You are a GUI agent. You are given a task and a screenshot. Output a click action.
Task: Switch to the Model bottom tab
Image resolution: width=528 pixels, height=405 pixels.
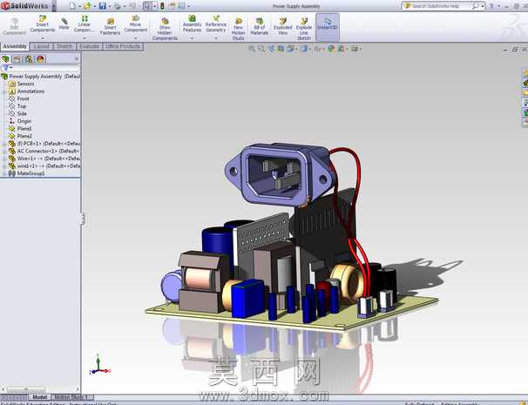40,397
